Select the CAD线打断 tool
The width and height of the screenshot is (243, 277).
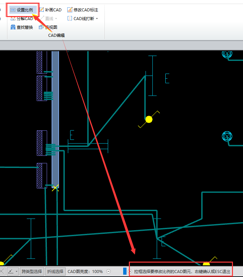tap(81, 19)
